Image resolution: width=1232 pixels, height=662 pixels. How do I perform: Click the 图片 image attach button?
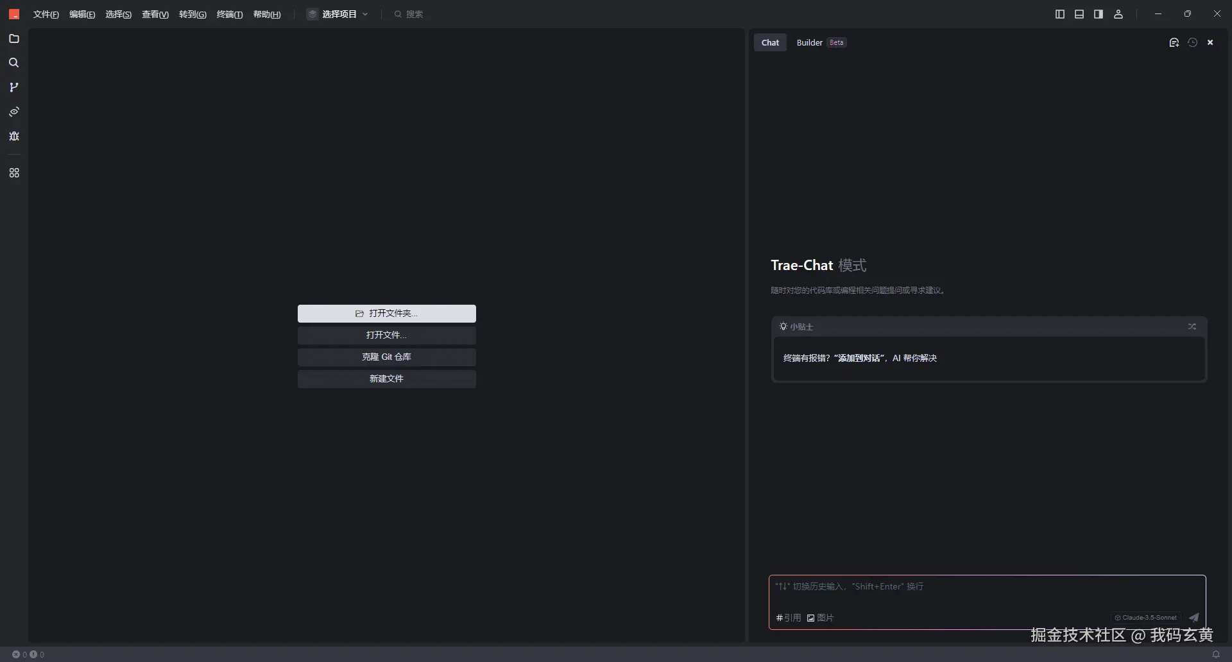[x=821, y=618]
